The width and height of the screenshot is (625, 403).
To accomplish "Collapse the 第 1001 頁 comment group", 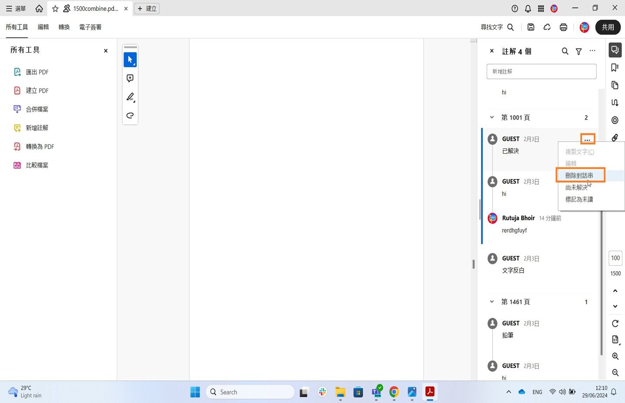I will pyautogui.click(x=492, y=117).
